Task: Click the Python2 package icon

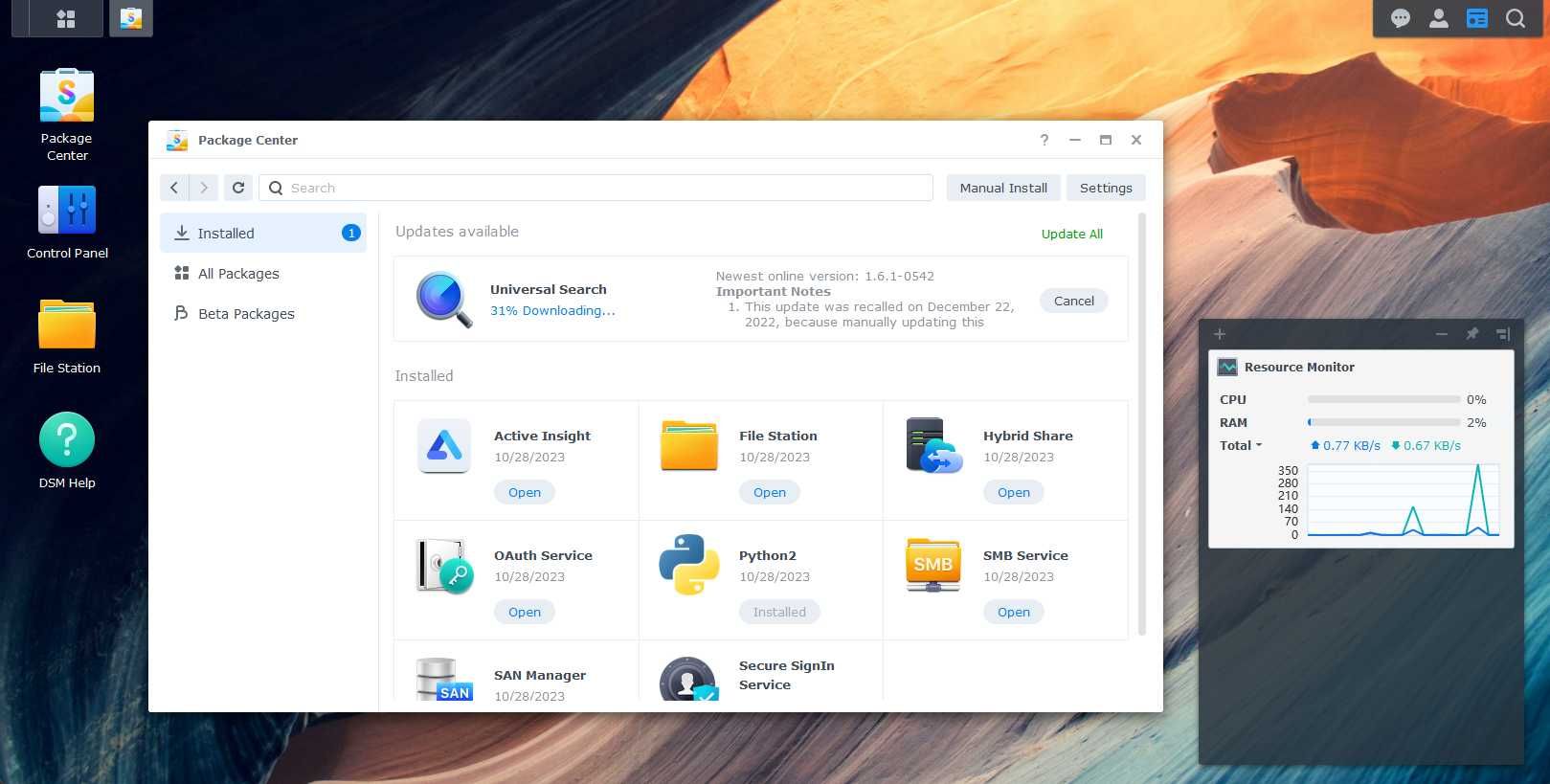Action: click(689, 565)
